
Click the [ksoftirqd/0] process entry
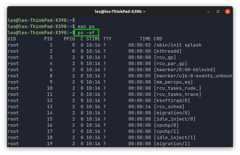point(172,100)
